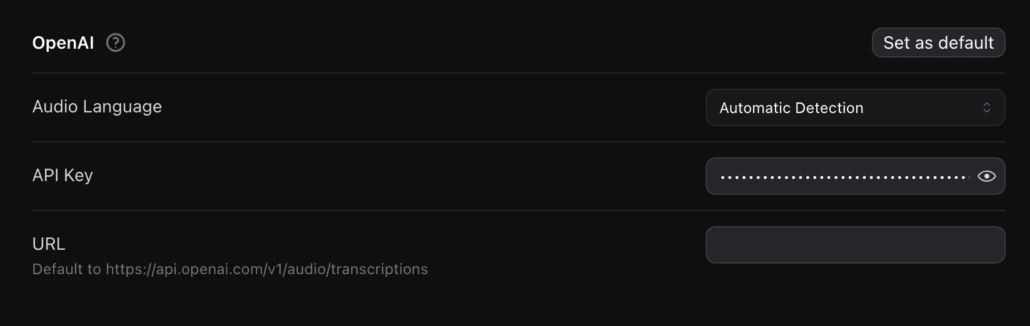
Task: Click the up-down chevron in the language selector
Action: (x=986, y=107)
